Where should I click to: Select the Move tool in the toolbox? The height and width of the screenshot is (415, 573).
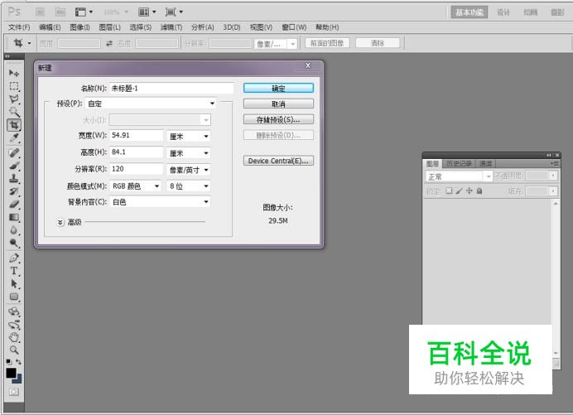click(x=14, y=74)
